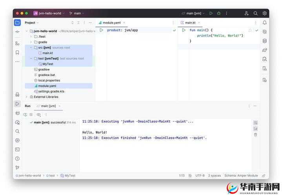Open the main branch dropdown
The image size is (282, 196).
click(x=76, y=13)
